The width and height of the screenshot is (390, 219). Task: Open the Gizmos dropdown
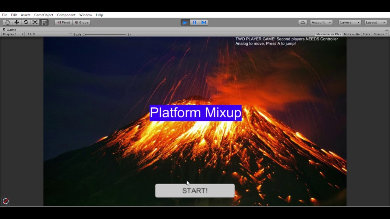(x=381, y=34)
